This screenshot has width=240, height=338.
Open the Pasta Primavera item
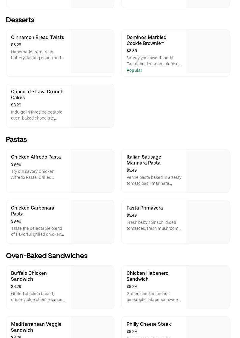(144, 208)
